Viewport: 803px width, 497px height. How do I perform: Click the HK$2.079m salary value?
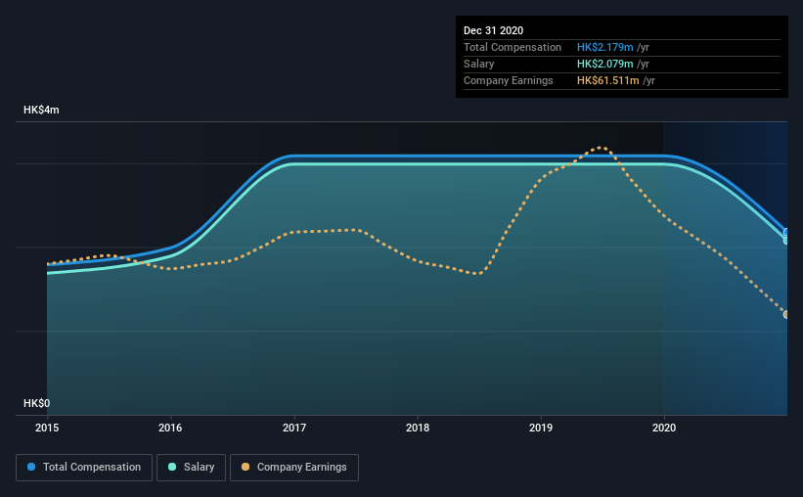(604, 64)
